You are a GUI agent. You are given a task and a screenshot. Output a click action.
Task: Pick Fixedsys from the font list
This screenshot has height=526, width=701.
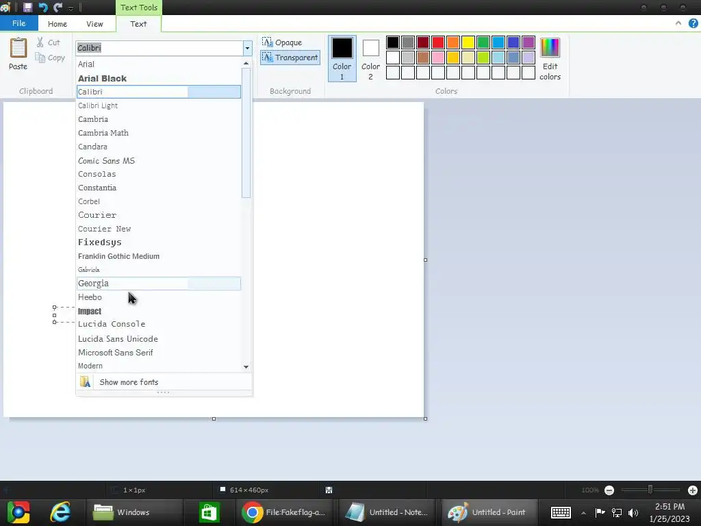[159, 242]
